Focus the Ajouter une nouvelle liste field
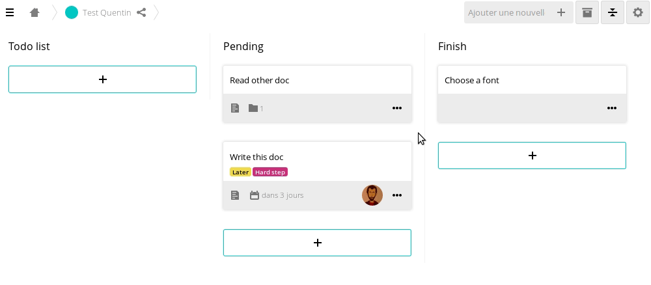 point(508,12)
